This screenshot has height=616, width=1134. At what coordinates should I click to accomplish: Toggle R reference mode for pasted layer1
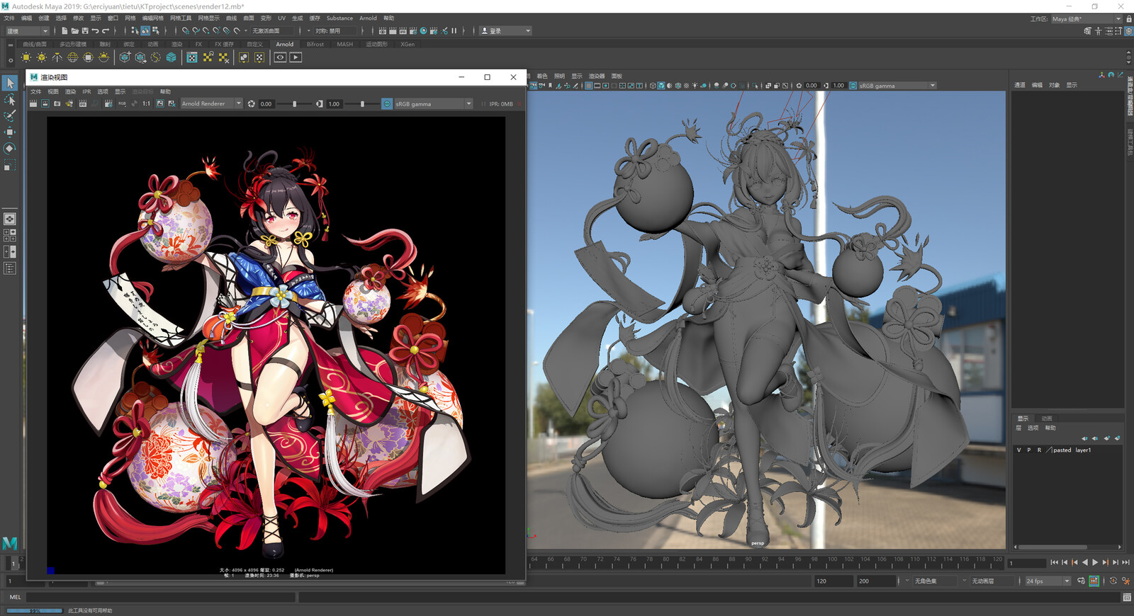[x=1039, y=450]
